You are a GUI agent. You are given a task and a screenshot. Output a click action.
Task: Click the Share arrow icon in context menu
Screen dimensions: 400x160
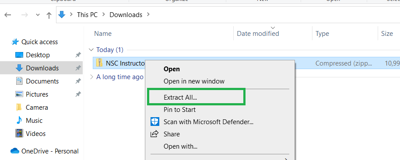click(x=154, y=134)
